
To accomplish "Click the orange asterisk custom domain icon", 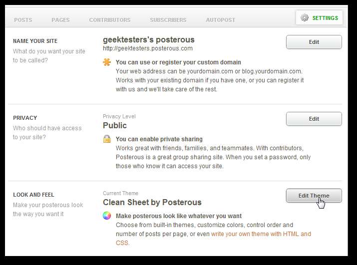I will click(x=106, y=62).
